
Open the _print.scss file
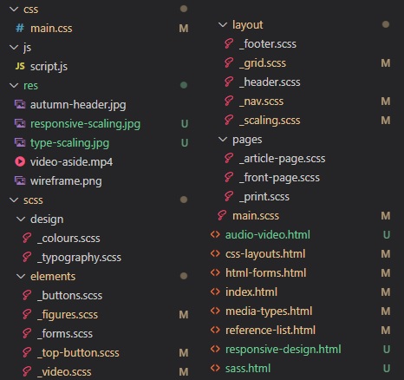point(264,197)
